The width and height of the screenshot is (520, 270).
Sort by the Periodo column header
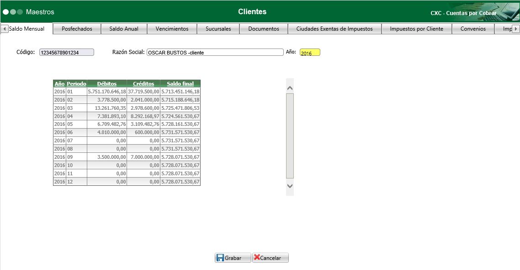[76, 84]
